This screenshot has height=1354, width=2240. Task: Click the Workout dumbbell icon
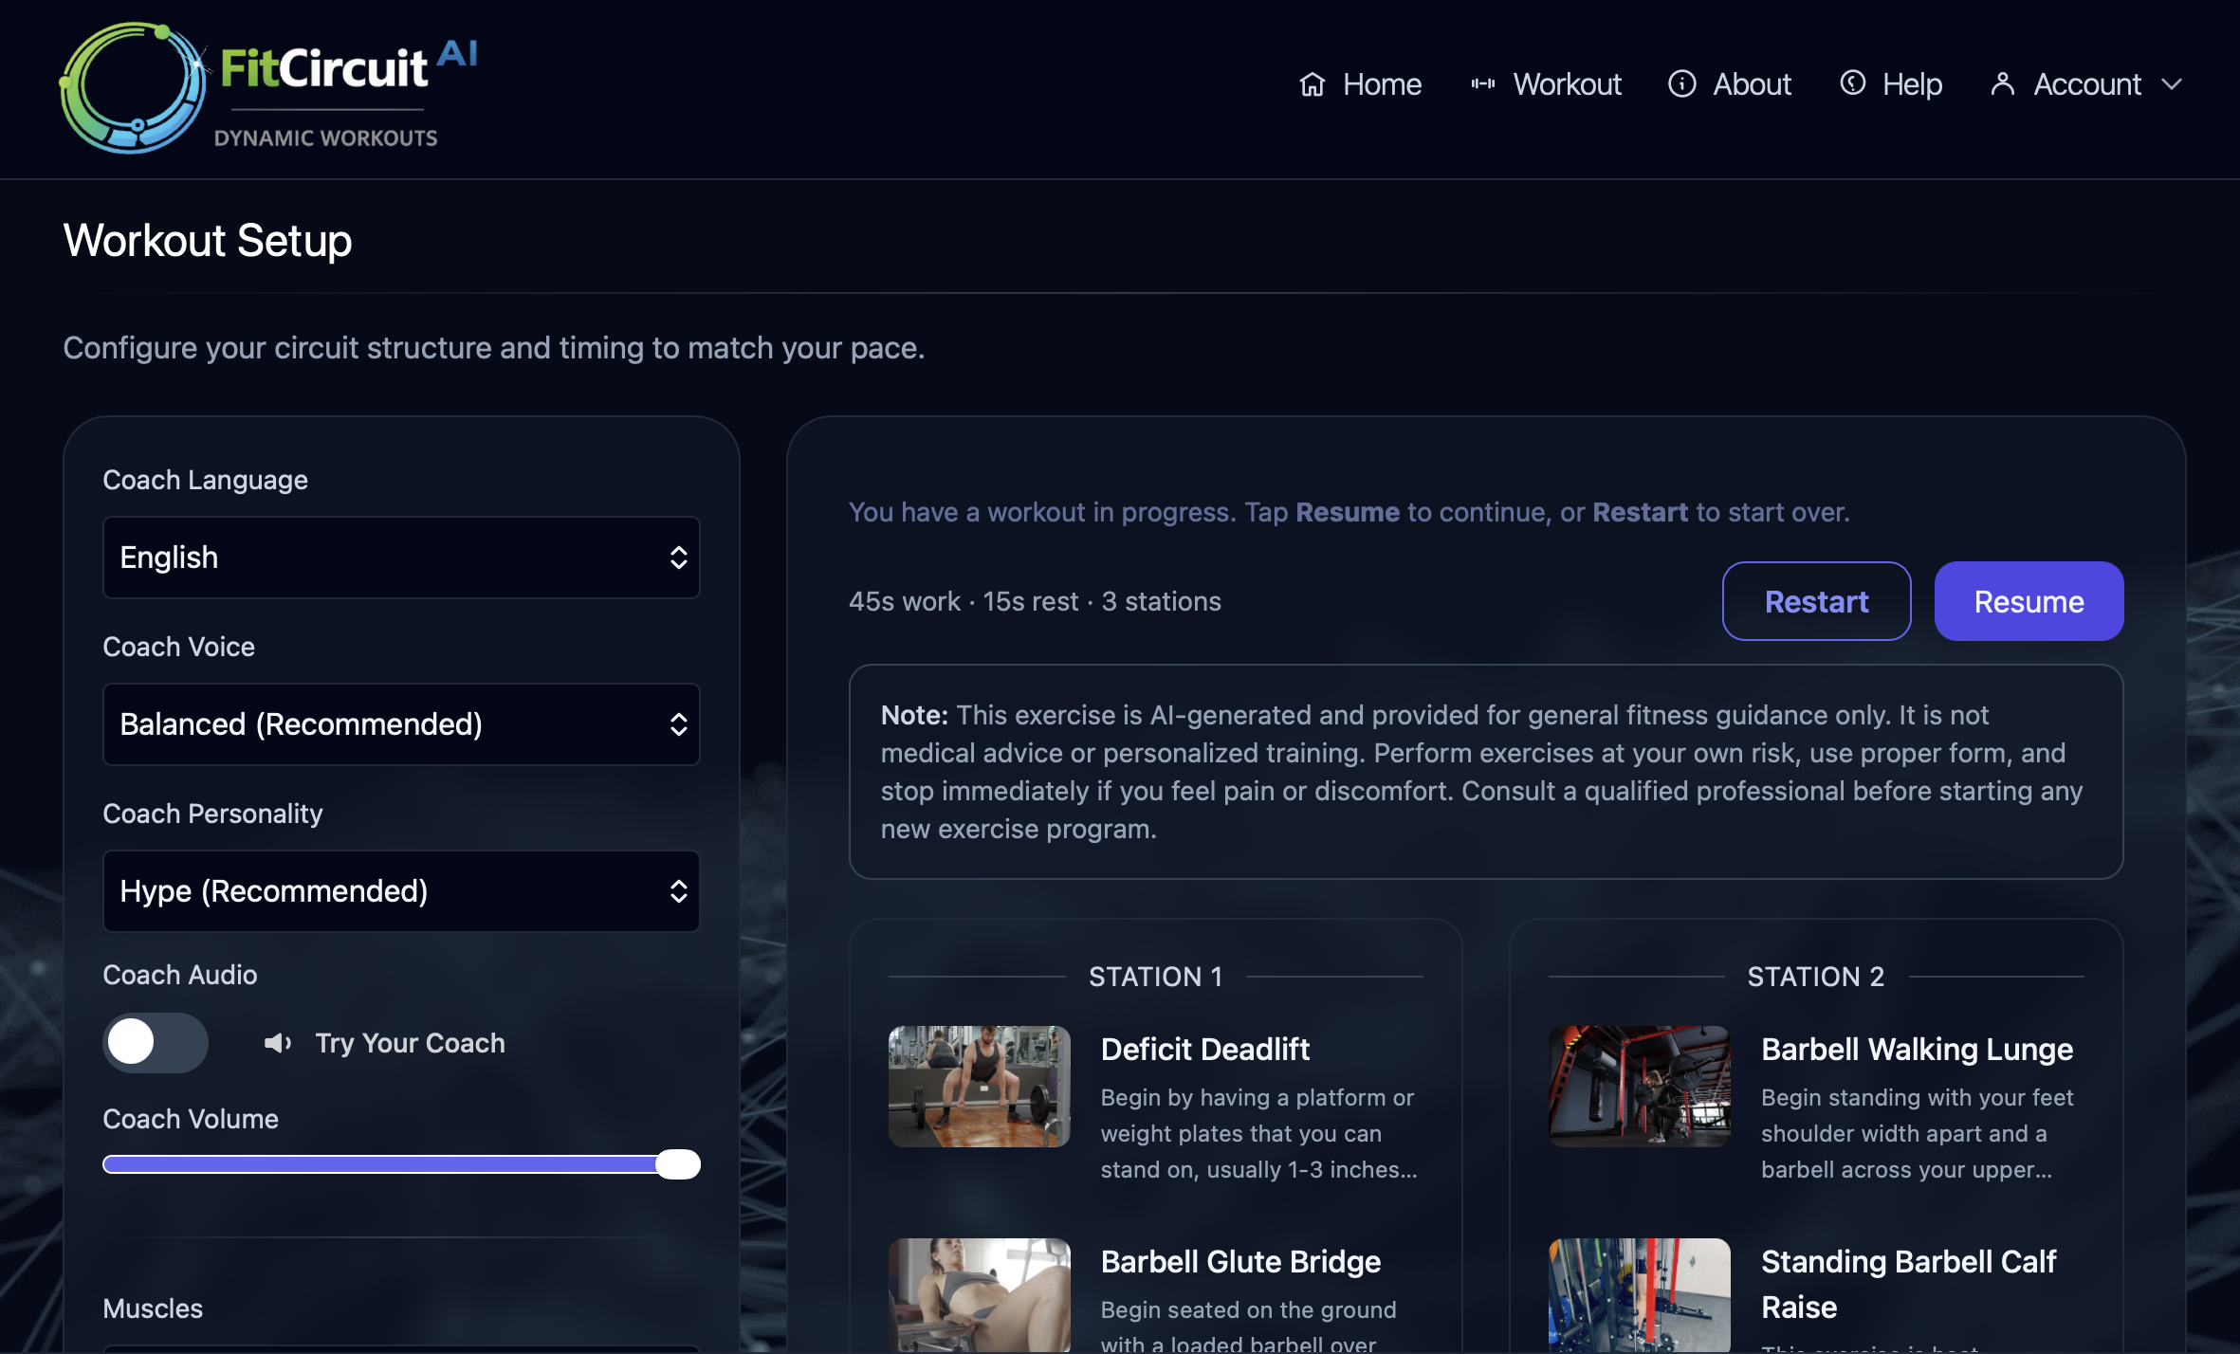tap(1482, 84)
